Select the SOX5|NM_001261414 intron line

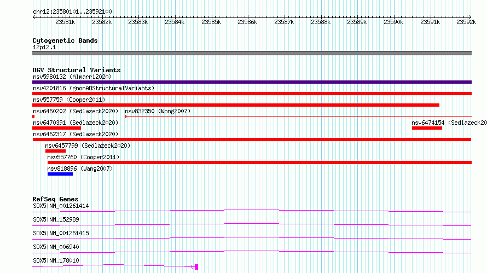pos(252,211)
